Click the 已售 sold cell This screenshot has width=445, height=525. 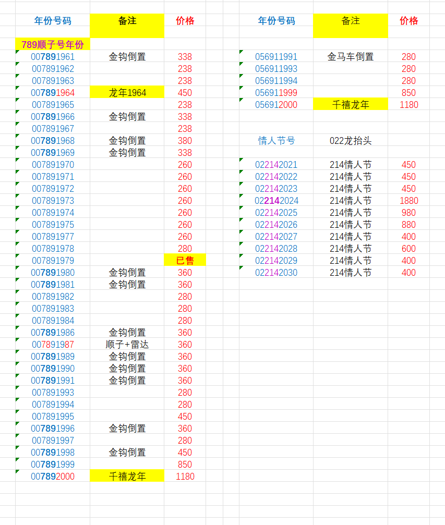pyautogui.click(x=185, y=261)
